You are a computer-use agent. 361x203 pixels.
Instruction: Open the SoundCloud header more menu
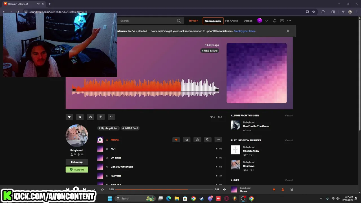289,21
